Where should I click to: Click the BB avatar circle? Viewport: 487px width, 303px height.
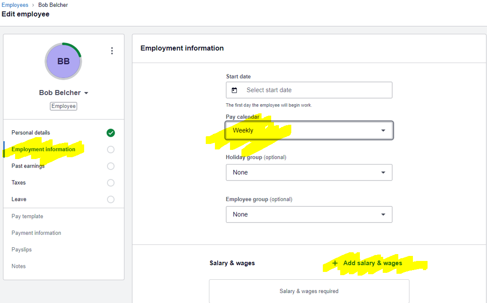pos(63,61)
